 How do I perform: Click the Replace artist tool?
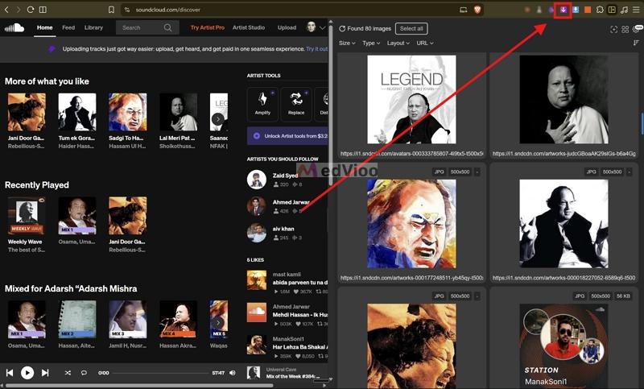point(296,104)
